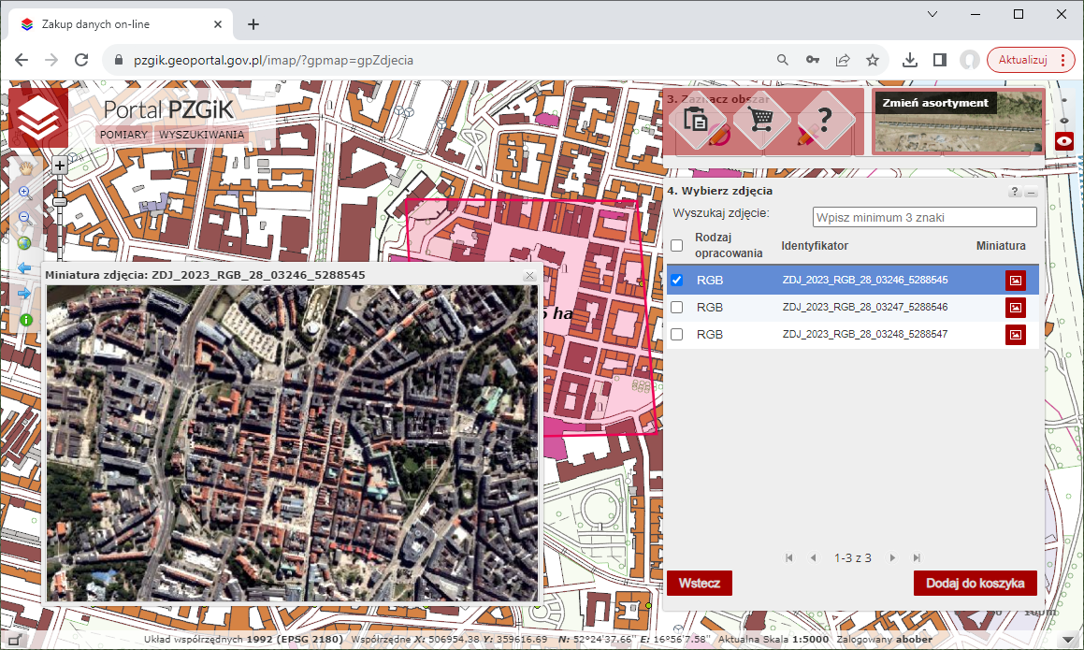Uncheck the ZDJ_2023_RGB_28_03246_5288545 checkbox
This screenshot has height=650, width=1084.
click(677, 280)
